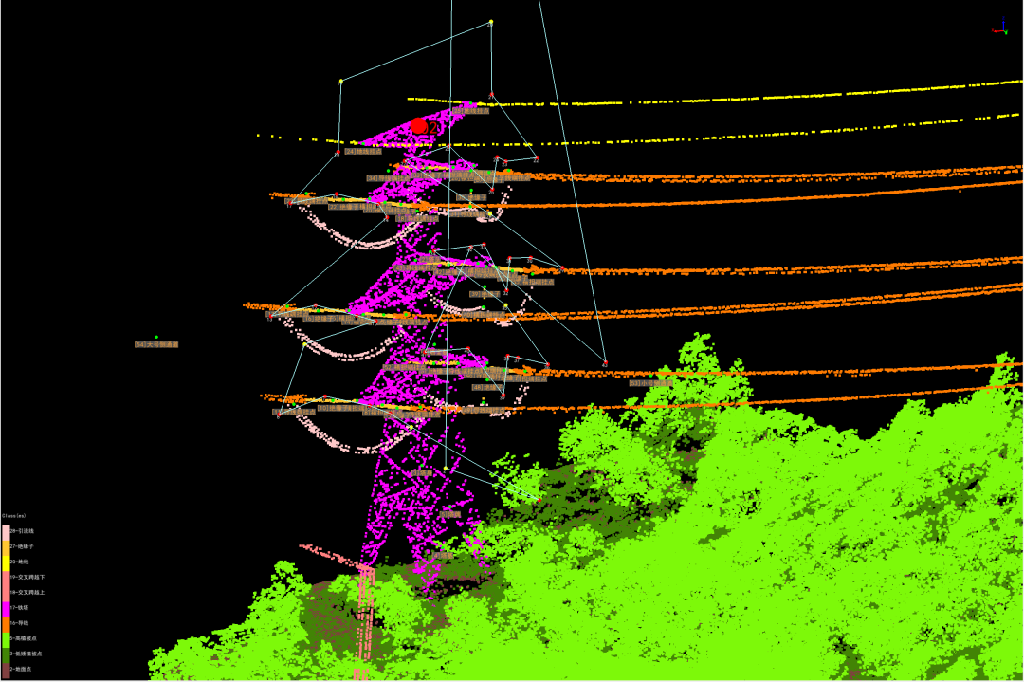Toggle the 27-绝缘子 class entry in the legend

click(6, 547)
